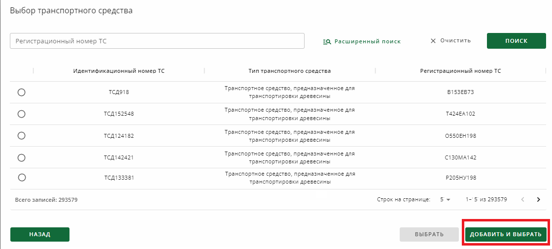Choose the ТСД142421 vehicle radio button
552x249 pixels.
click(22, 157)
